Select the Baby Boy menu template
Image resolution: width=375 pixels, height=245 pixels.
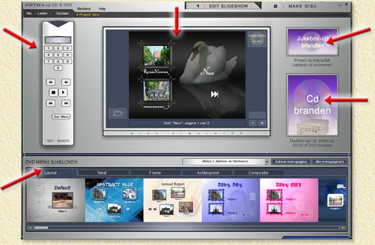pos(231,200)
